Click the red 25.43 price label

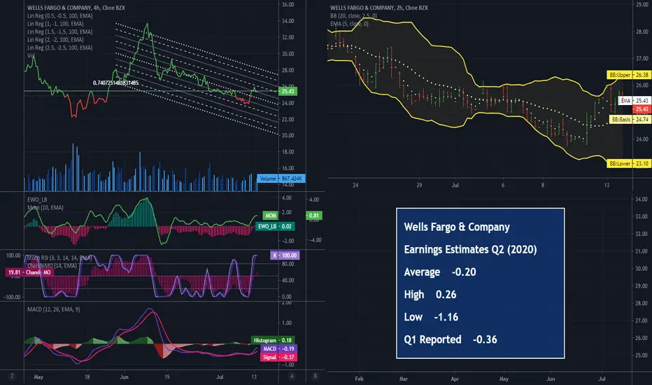[x=642, y=109]
